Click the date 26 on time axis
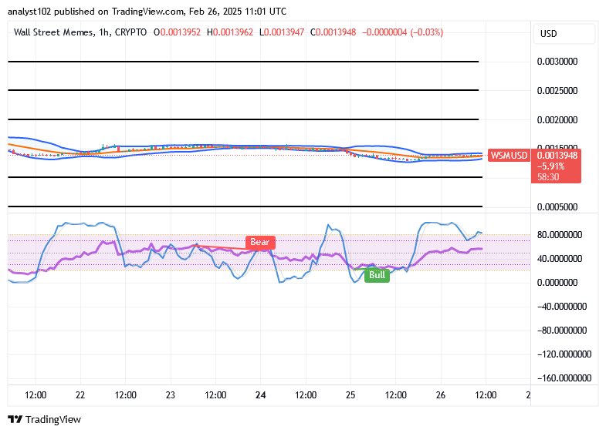606x433 pixels. (441, 395)
